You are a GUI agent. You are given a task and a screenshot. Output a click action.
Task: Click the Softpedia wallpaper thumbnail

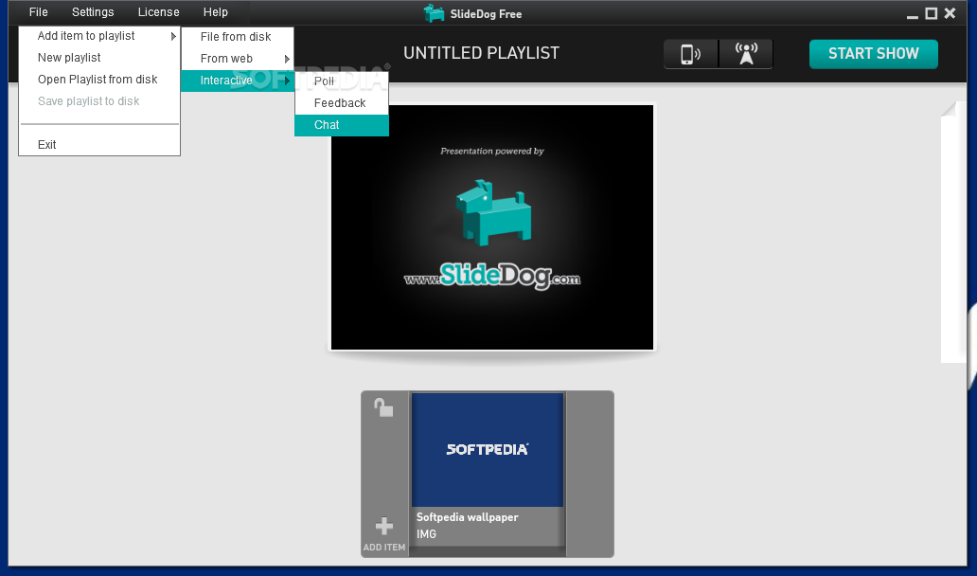488,449
